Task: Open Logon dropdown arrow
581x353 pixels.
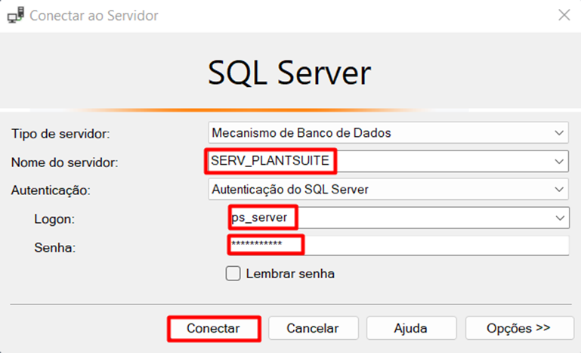Action: pyautogui.click(x=560, y=218)
